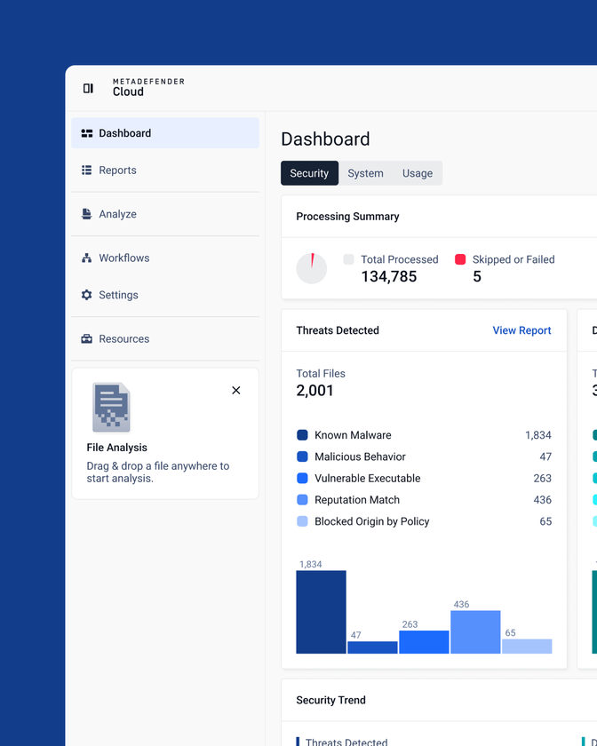Image resolution: width=597 pixels, height=746 pixels.
Task: Open the Workflows section
Action: pyautogui.click(x=165, y=258)
